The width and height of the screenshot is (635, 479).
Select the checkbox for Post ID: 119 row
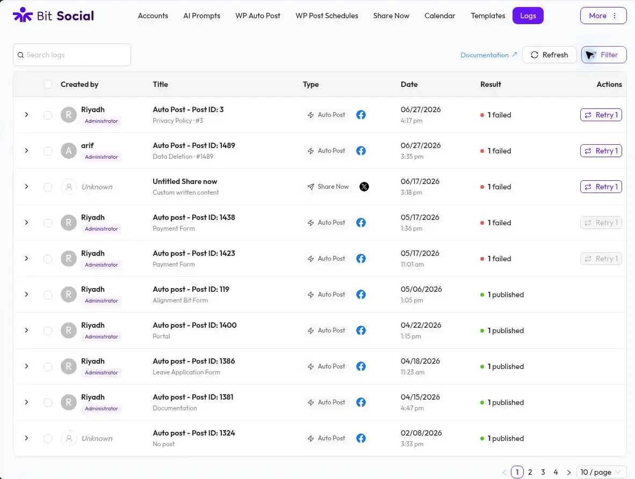(x=48, y=295)
